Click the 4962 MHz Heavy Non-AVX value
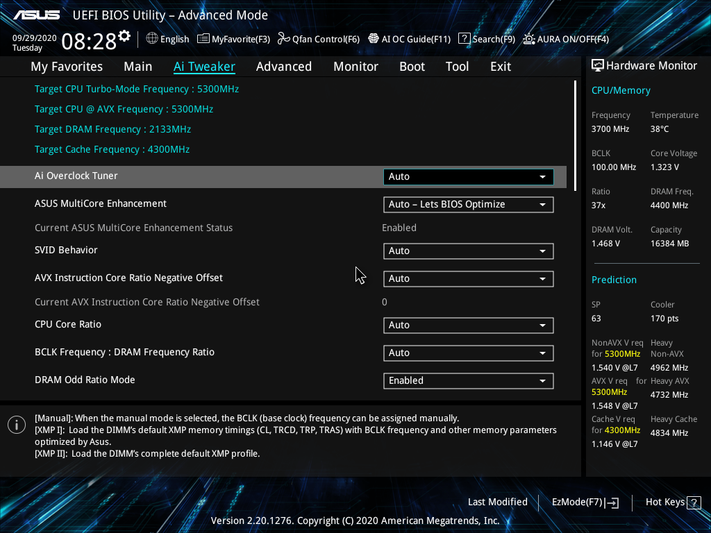 [x=669, y=368]
